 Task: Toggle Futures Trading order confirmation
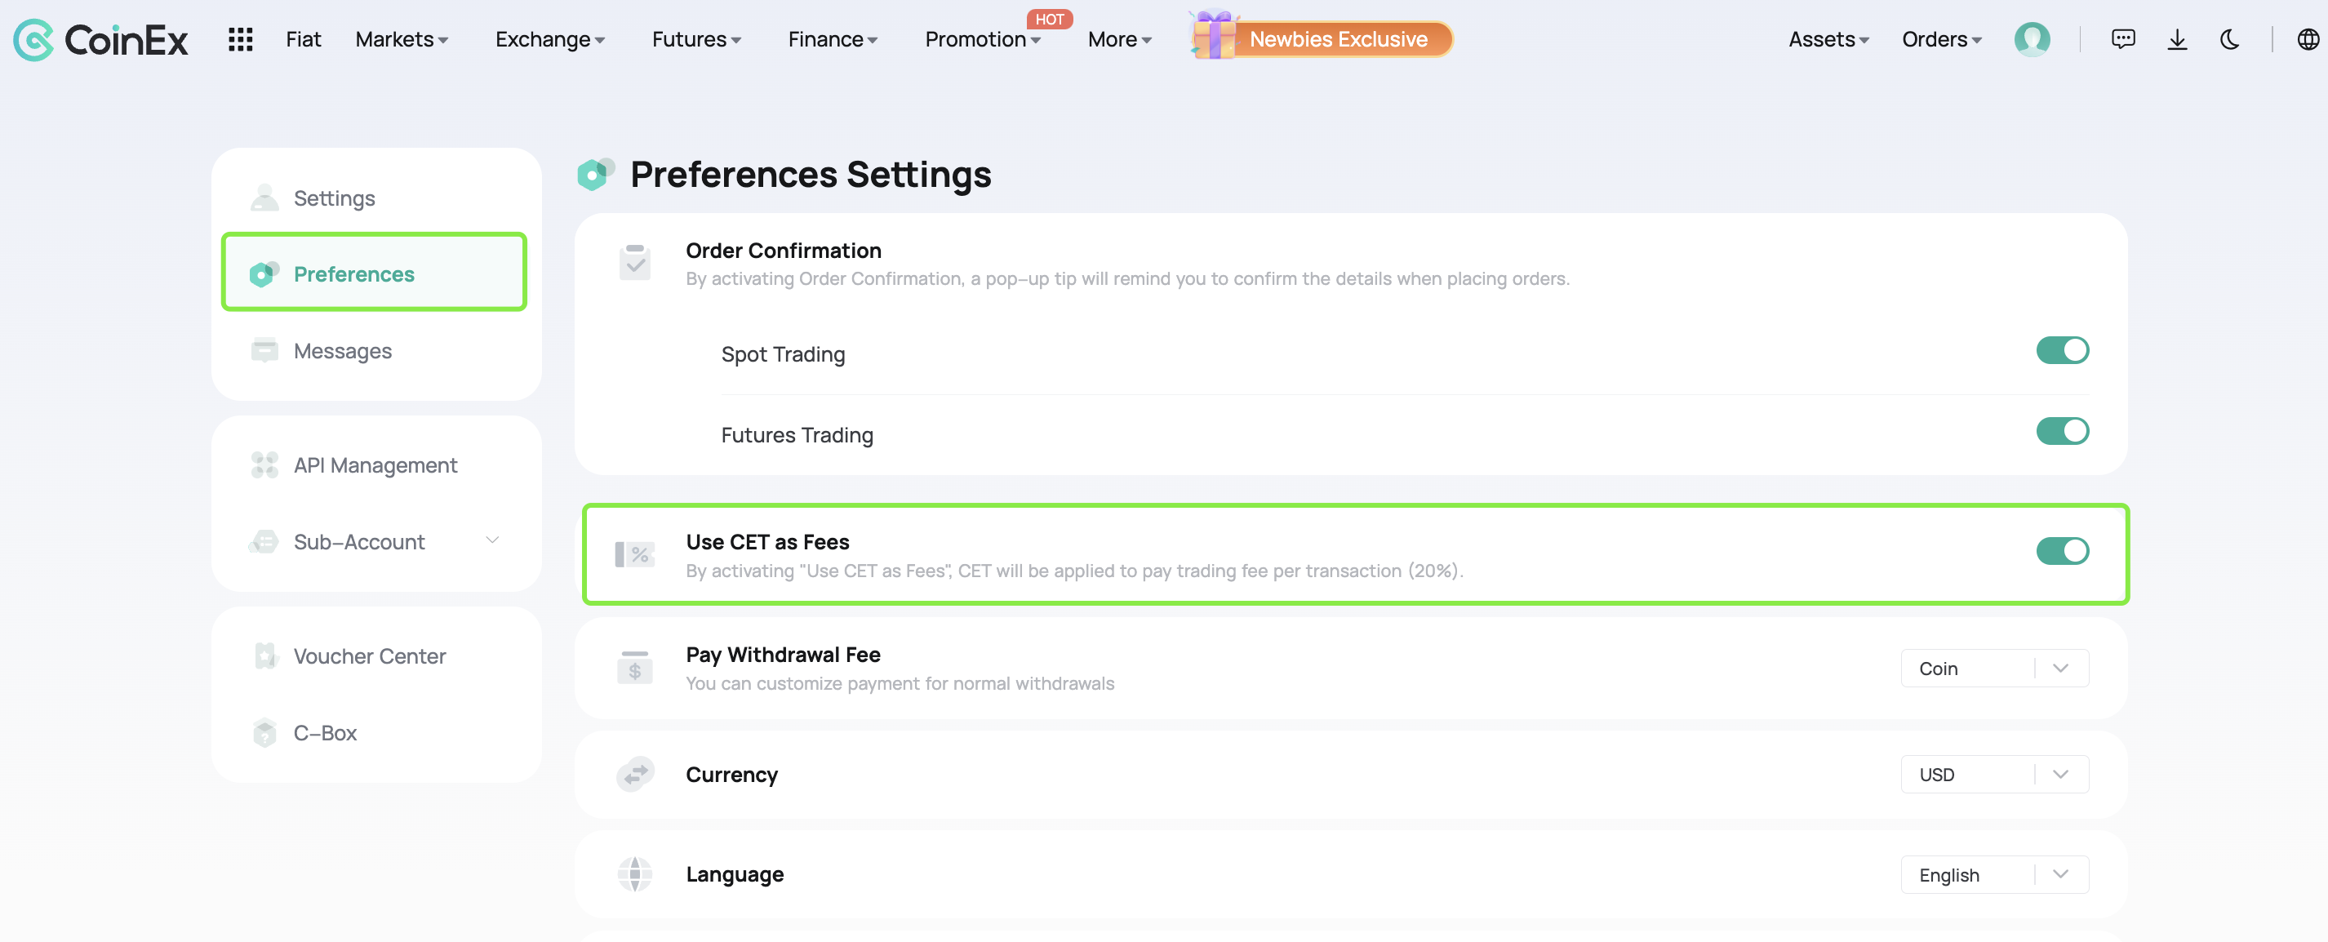pos(2062,430)
